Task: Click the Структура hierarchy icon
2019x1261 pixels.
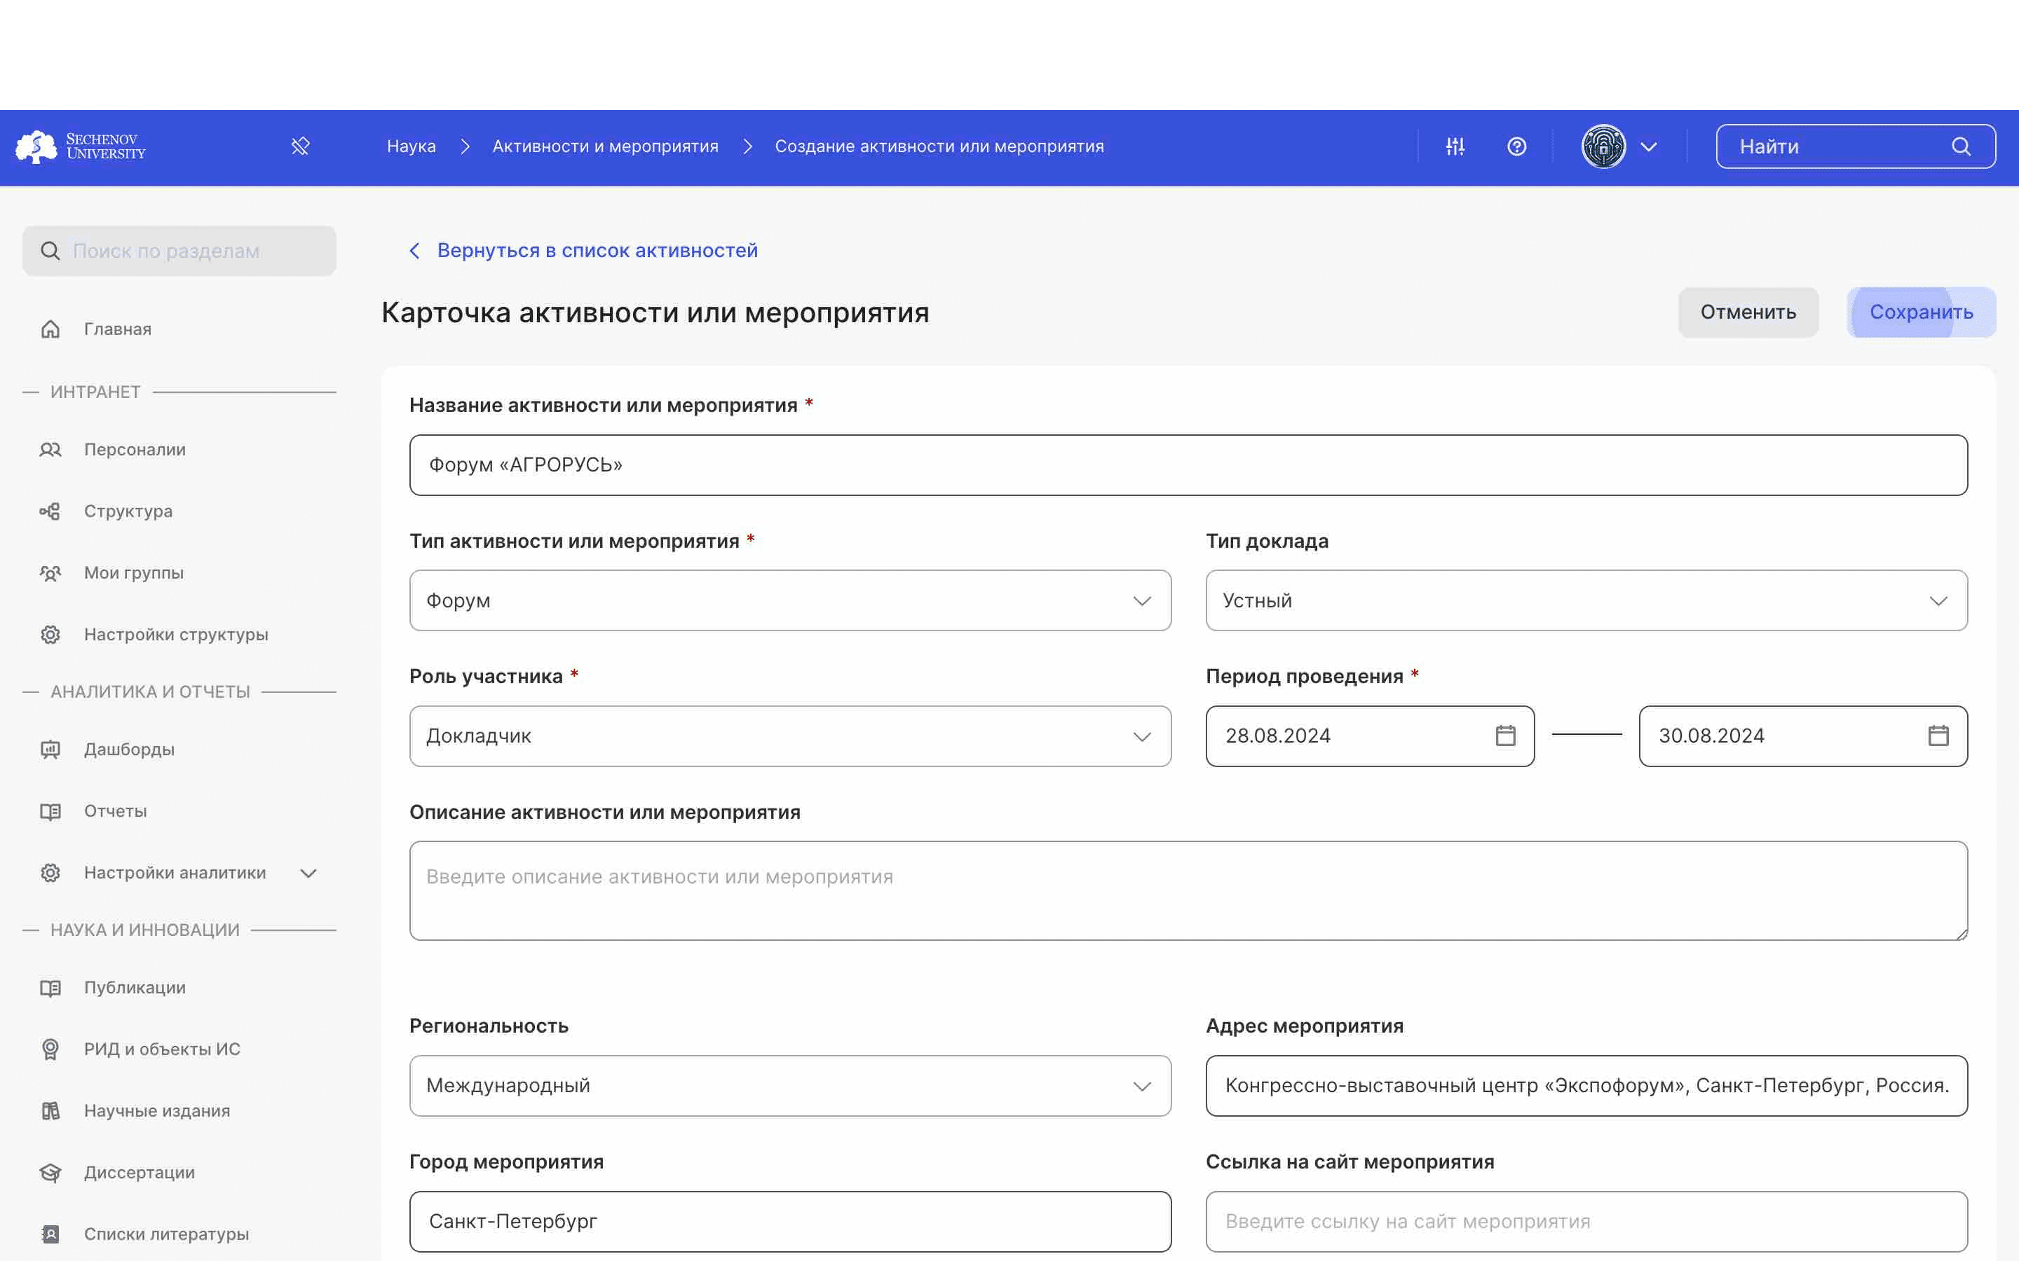Action: coord(50,511)
